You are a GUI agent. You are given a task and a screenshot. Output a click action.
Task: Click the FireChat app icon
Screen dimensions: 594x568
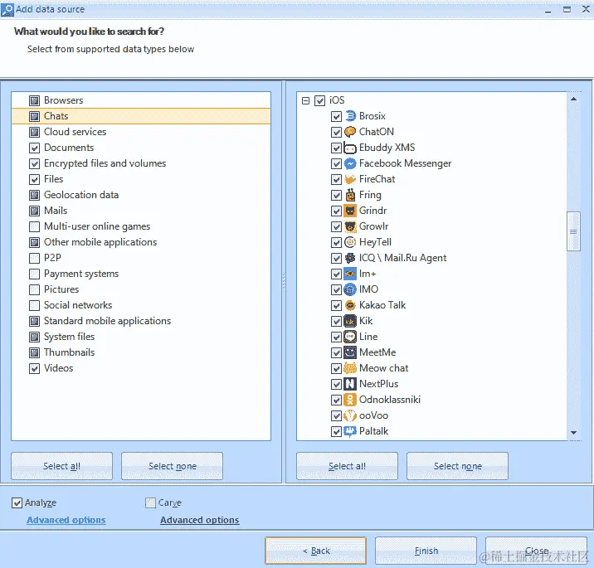[350, 179]
